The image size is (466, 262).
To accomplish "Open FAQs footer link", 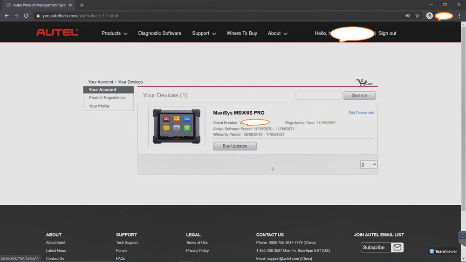I will (121, 258).
